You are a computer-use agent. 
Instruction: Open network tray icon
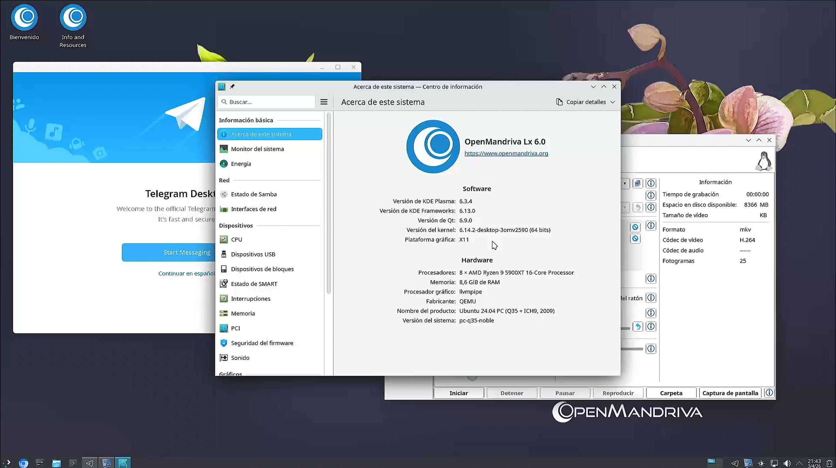coord(774,463)
